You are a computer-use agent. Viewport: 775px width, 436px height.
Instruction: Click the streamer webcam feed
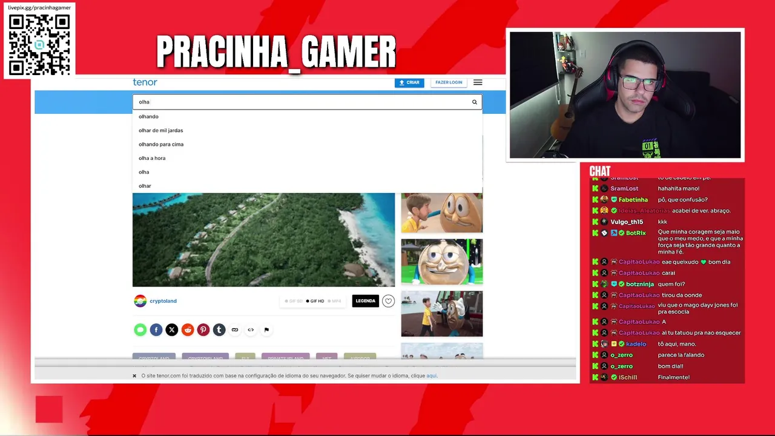point(625,95)
